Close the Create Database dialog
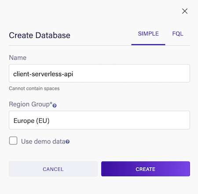The width and height of the screenshot is (198, 194). click(185, 11)
